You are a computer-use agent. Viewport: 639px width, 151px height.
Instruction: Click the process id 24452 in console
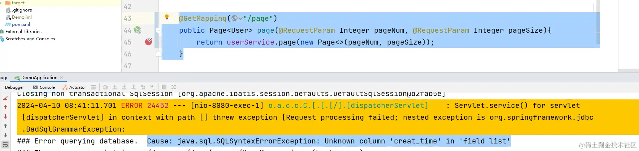point(158,105)
